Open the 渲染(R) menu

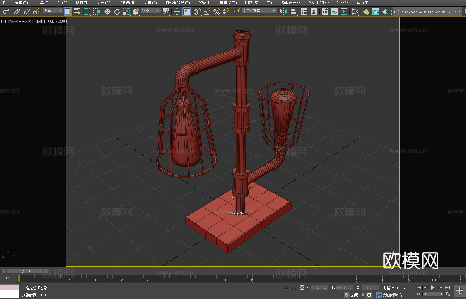pyautogui.click(x=205, y=3)
